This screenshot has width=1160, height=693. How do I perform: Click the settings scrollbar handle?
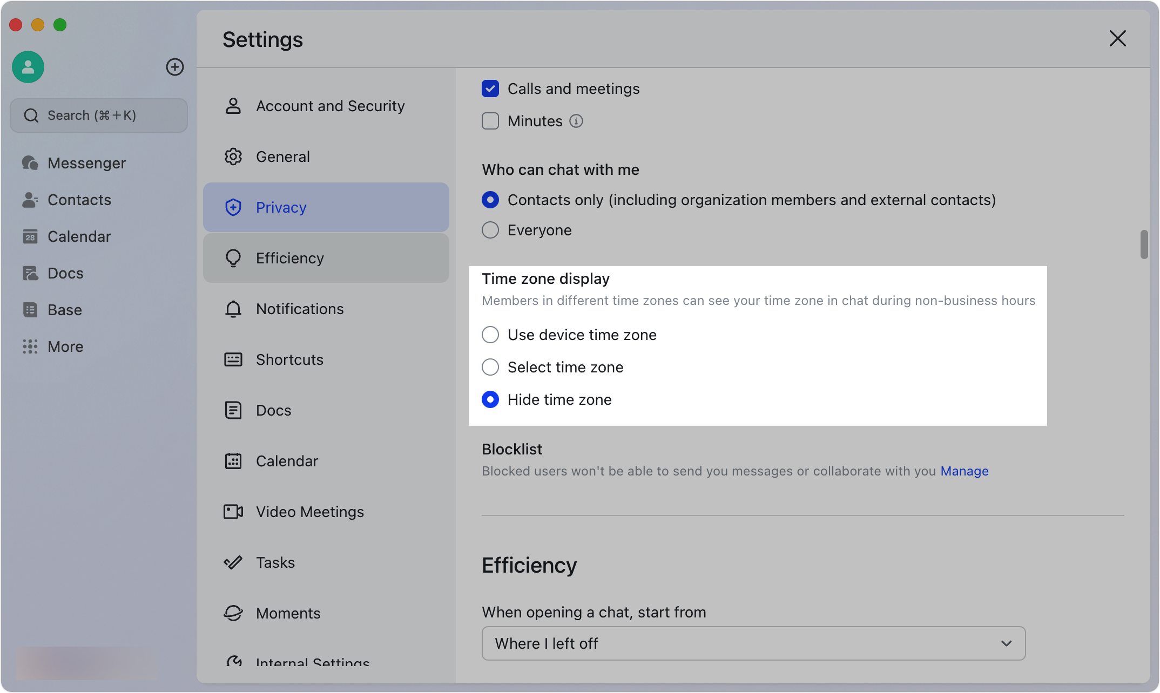(1144, 244)
